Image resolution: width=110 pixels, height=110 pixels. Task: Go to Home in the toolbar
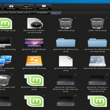pyautogui.click(x=11, y=7)
